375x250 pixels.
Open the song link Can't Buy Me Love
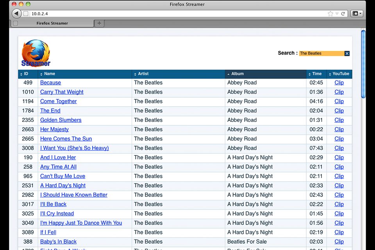tap(62, 176)
